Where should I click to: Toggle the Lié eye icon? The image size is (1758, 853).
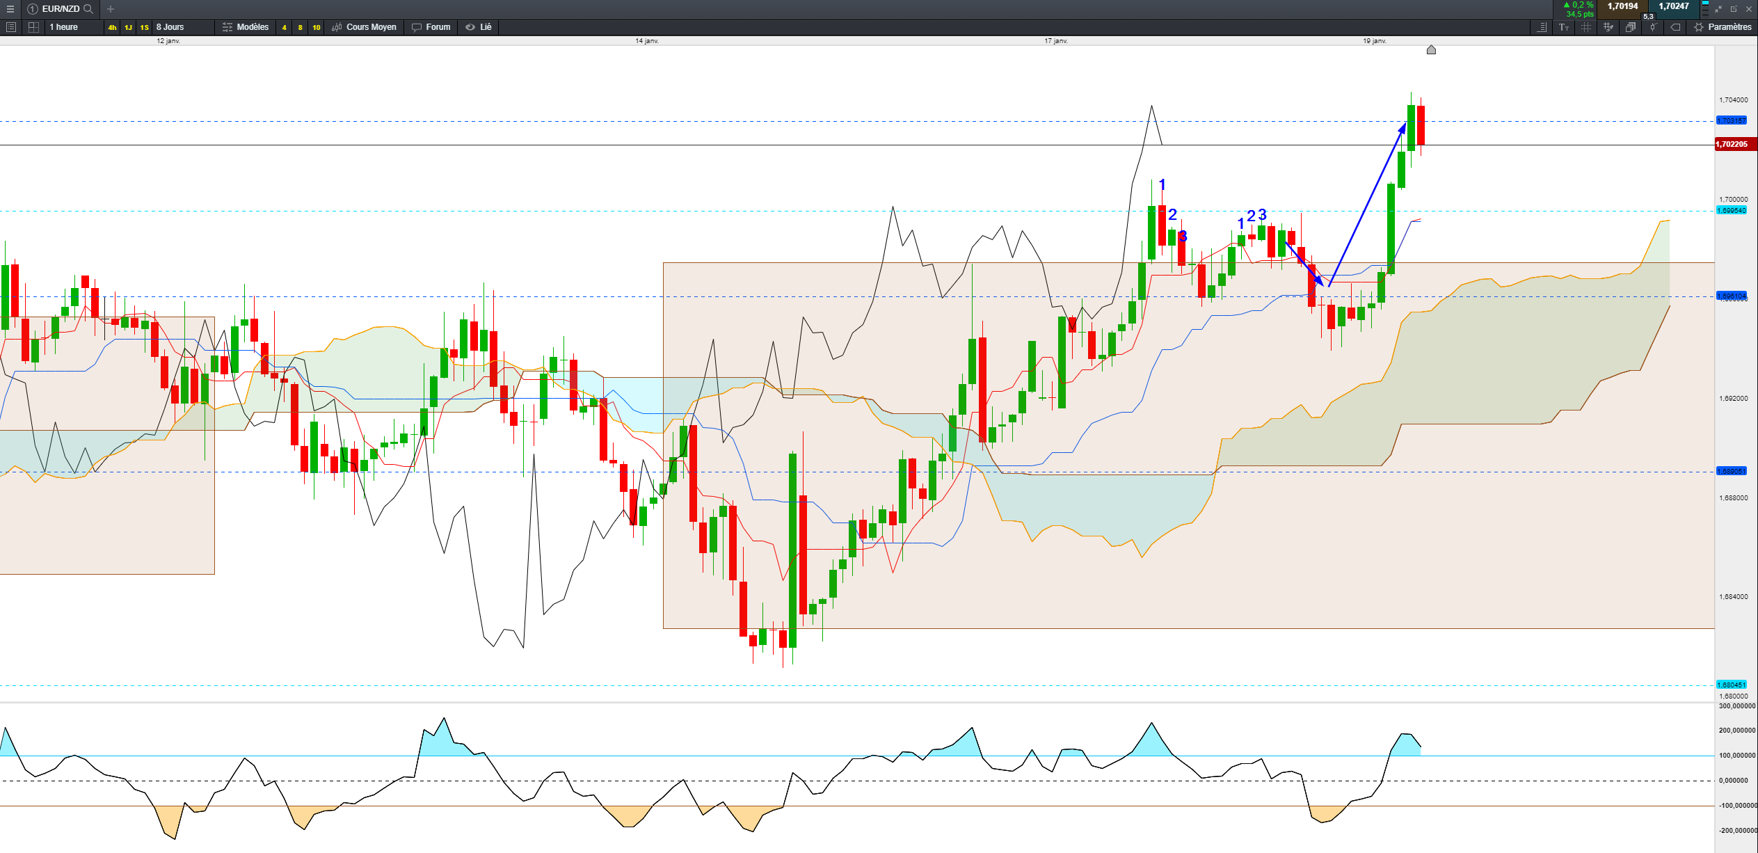[x=470, y=27]
